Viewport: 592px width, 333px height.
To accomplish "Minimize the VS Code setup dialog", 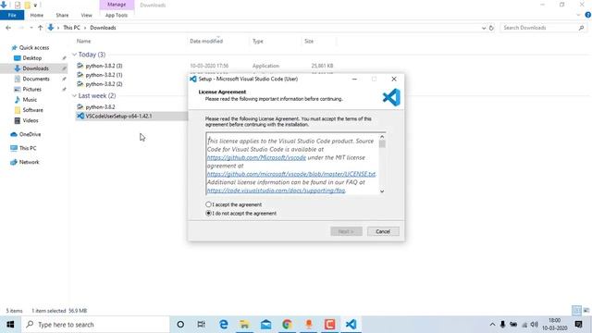I will 354,79.
